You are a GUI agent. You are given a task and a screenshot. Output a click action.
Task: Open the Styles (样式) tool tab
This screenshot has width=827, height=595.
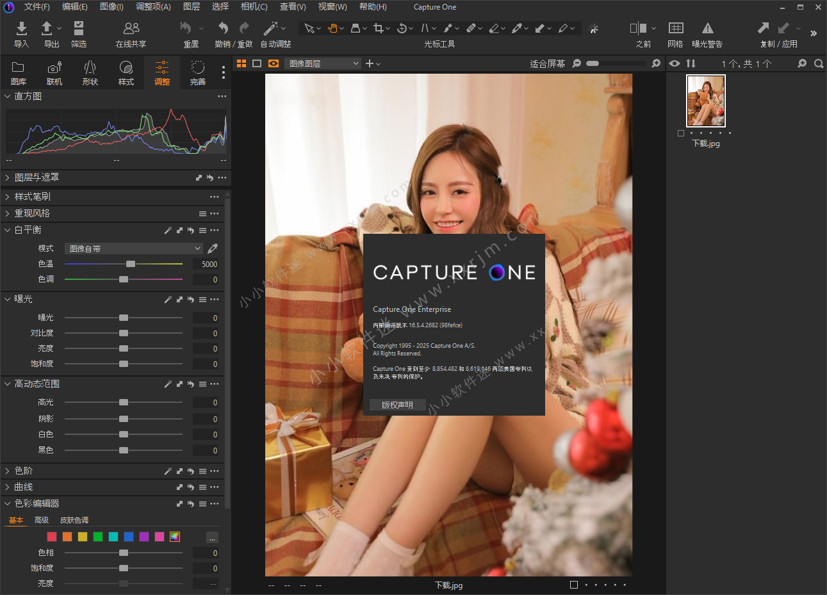click(x=126, y=72)
